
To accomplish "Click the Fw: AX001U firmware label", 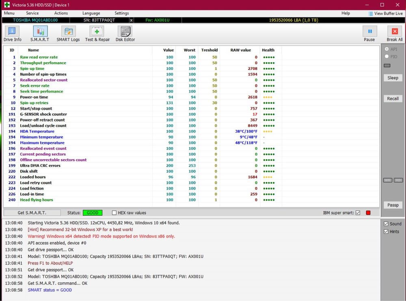I will coord(157,20).
